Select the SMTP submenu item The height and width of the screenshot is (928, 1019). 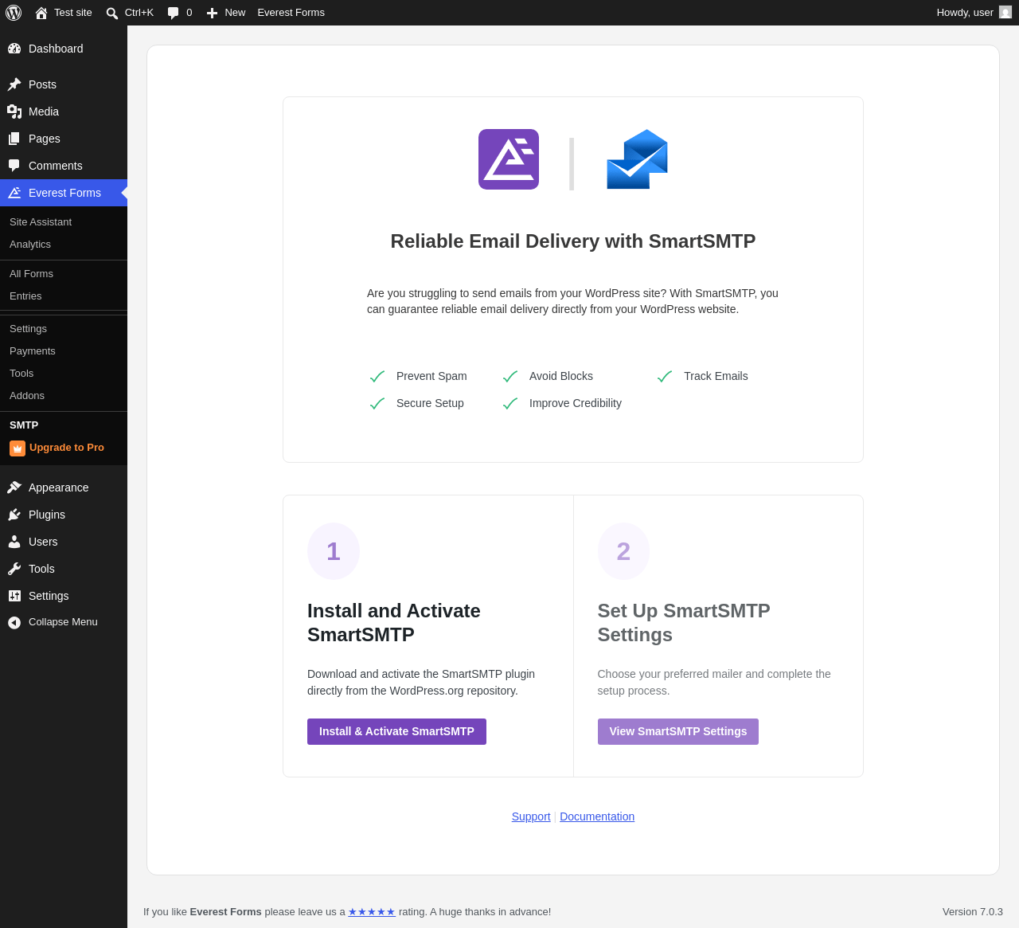click(24, 425)
